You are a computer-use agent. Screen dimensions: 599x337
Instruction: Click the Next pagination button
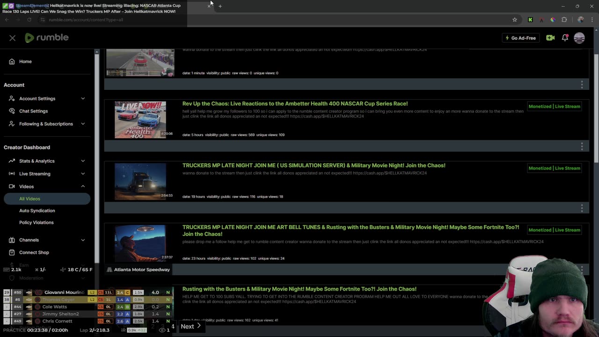[x=191, y=326]
